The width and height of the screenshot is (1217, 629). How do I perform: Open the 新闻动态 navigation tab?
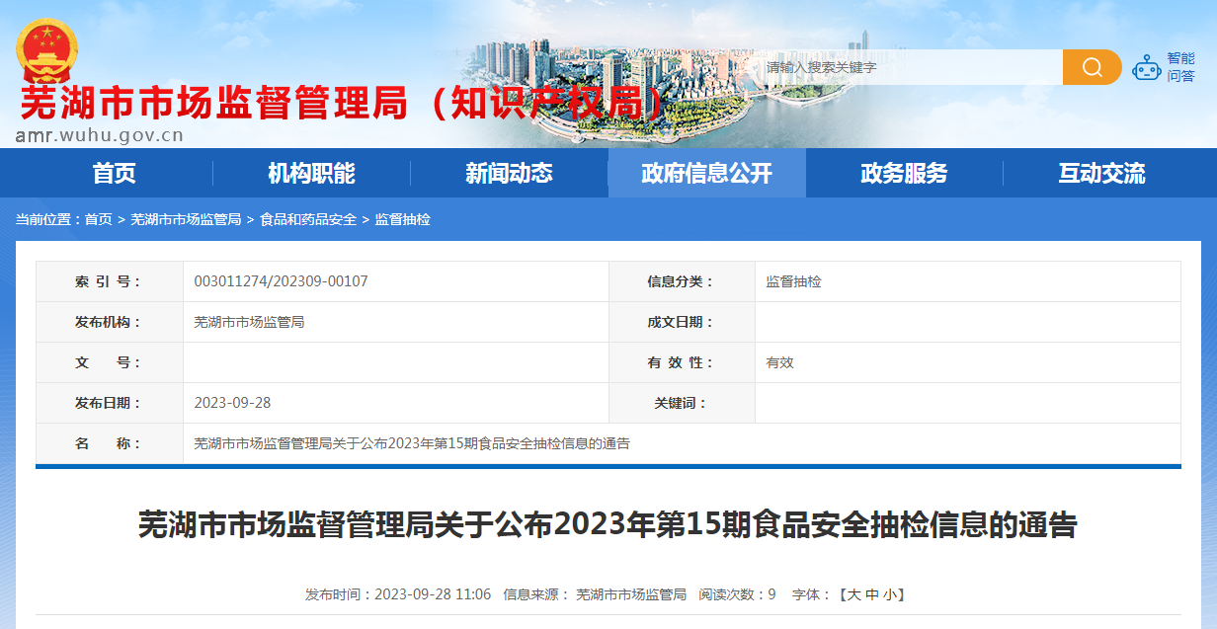(x=510, y=174)
